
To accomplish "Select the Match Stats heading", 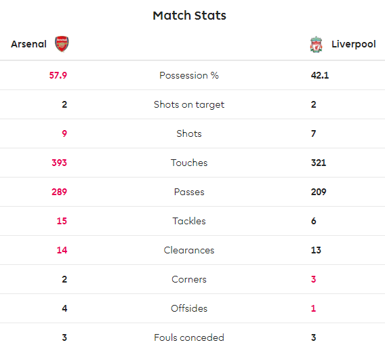I will [x=189, y=16].
